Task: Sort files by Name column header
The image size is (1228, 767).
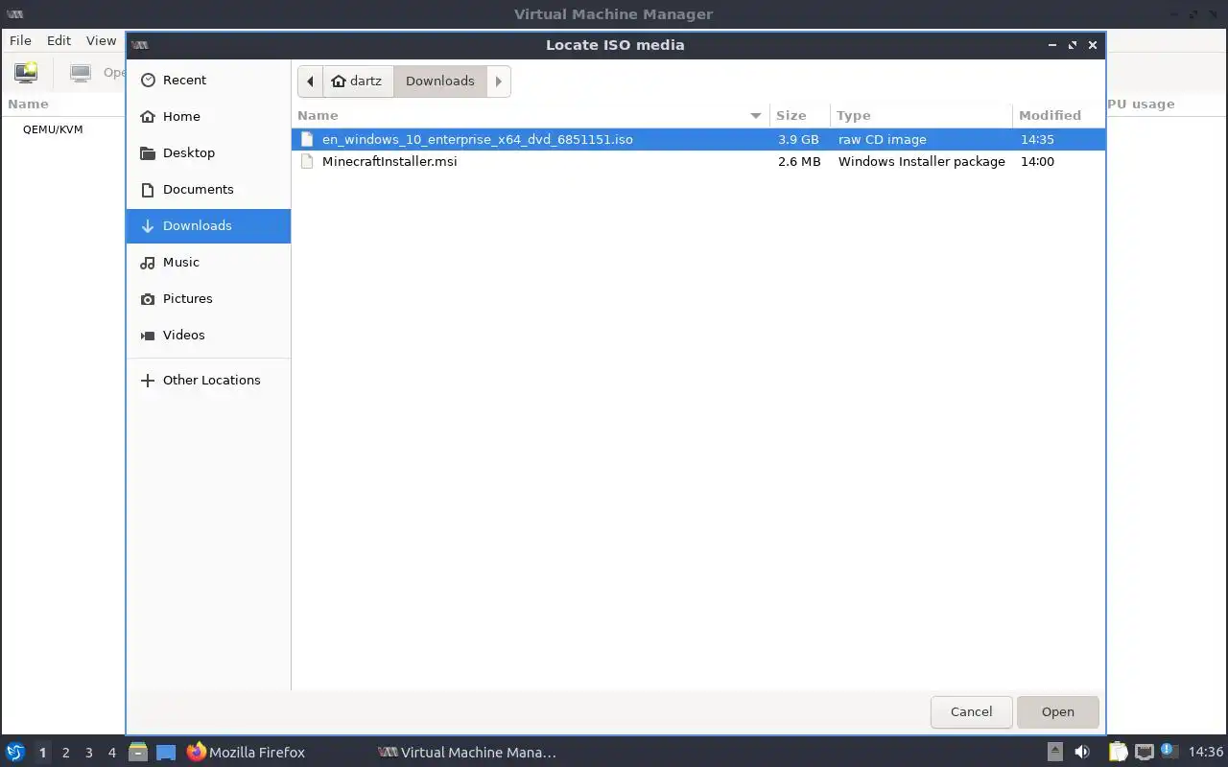Action: (x=531, y=115)
